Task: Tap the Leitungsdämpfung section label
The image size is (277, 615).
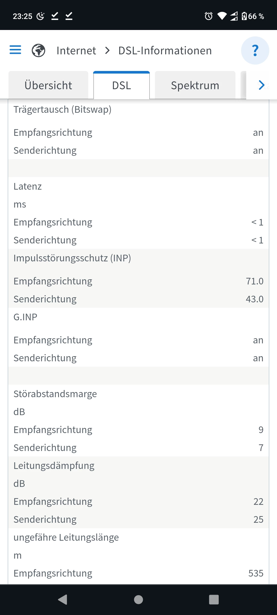Action: (x=54, y=466)
